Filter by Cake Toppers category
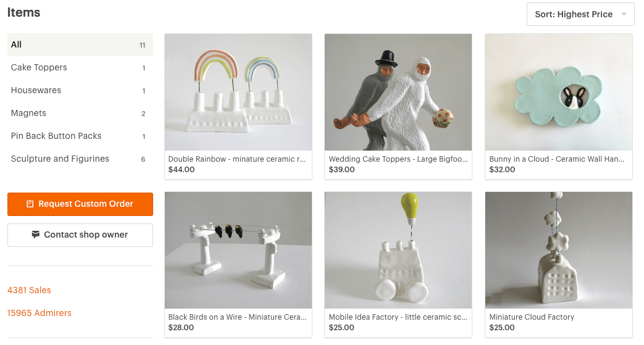 [x=80, y=67]
